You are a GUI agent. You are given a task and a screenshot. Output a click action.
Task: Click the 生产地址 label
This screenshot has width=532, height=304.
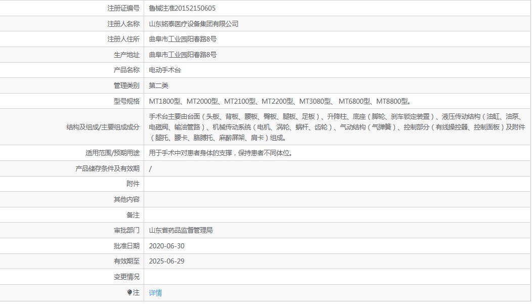pyautogui.click(x=127, y=55)
